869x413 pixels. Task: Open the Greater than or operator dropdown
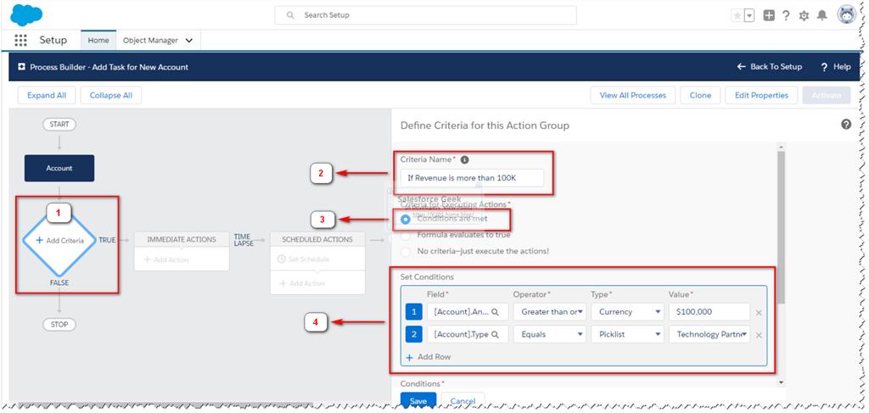(x=550, y=312)
